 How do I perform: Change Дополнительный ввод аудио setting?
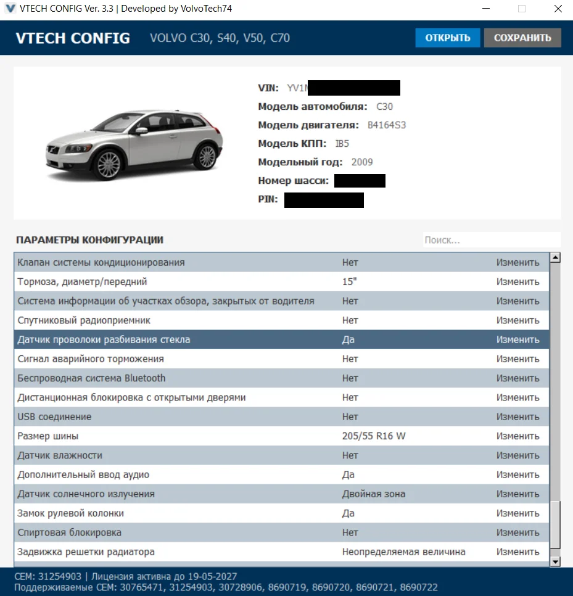pos(517,474)
